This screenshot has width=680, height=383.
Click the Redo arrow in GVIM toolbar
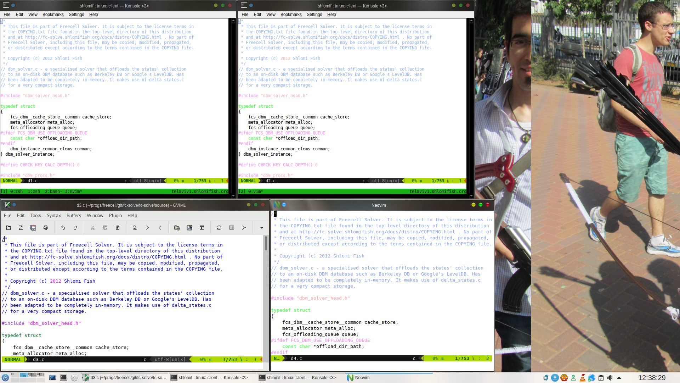pos(75,228)
